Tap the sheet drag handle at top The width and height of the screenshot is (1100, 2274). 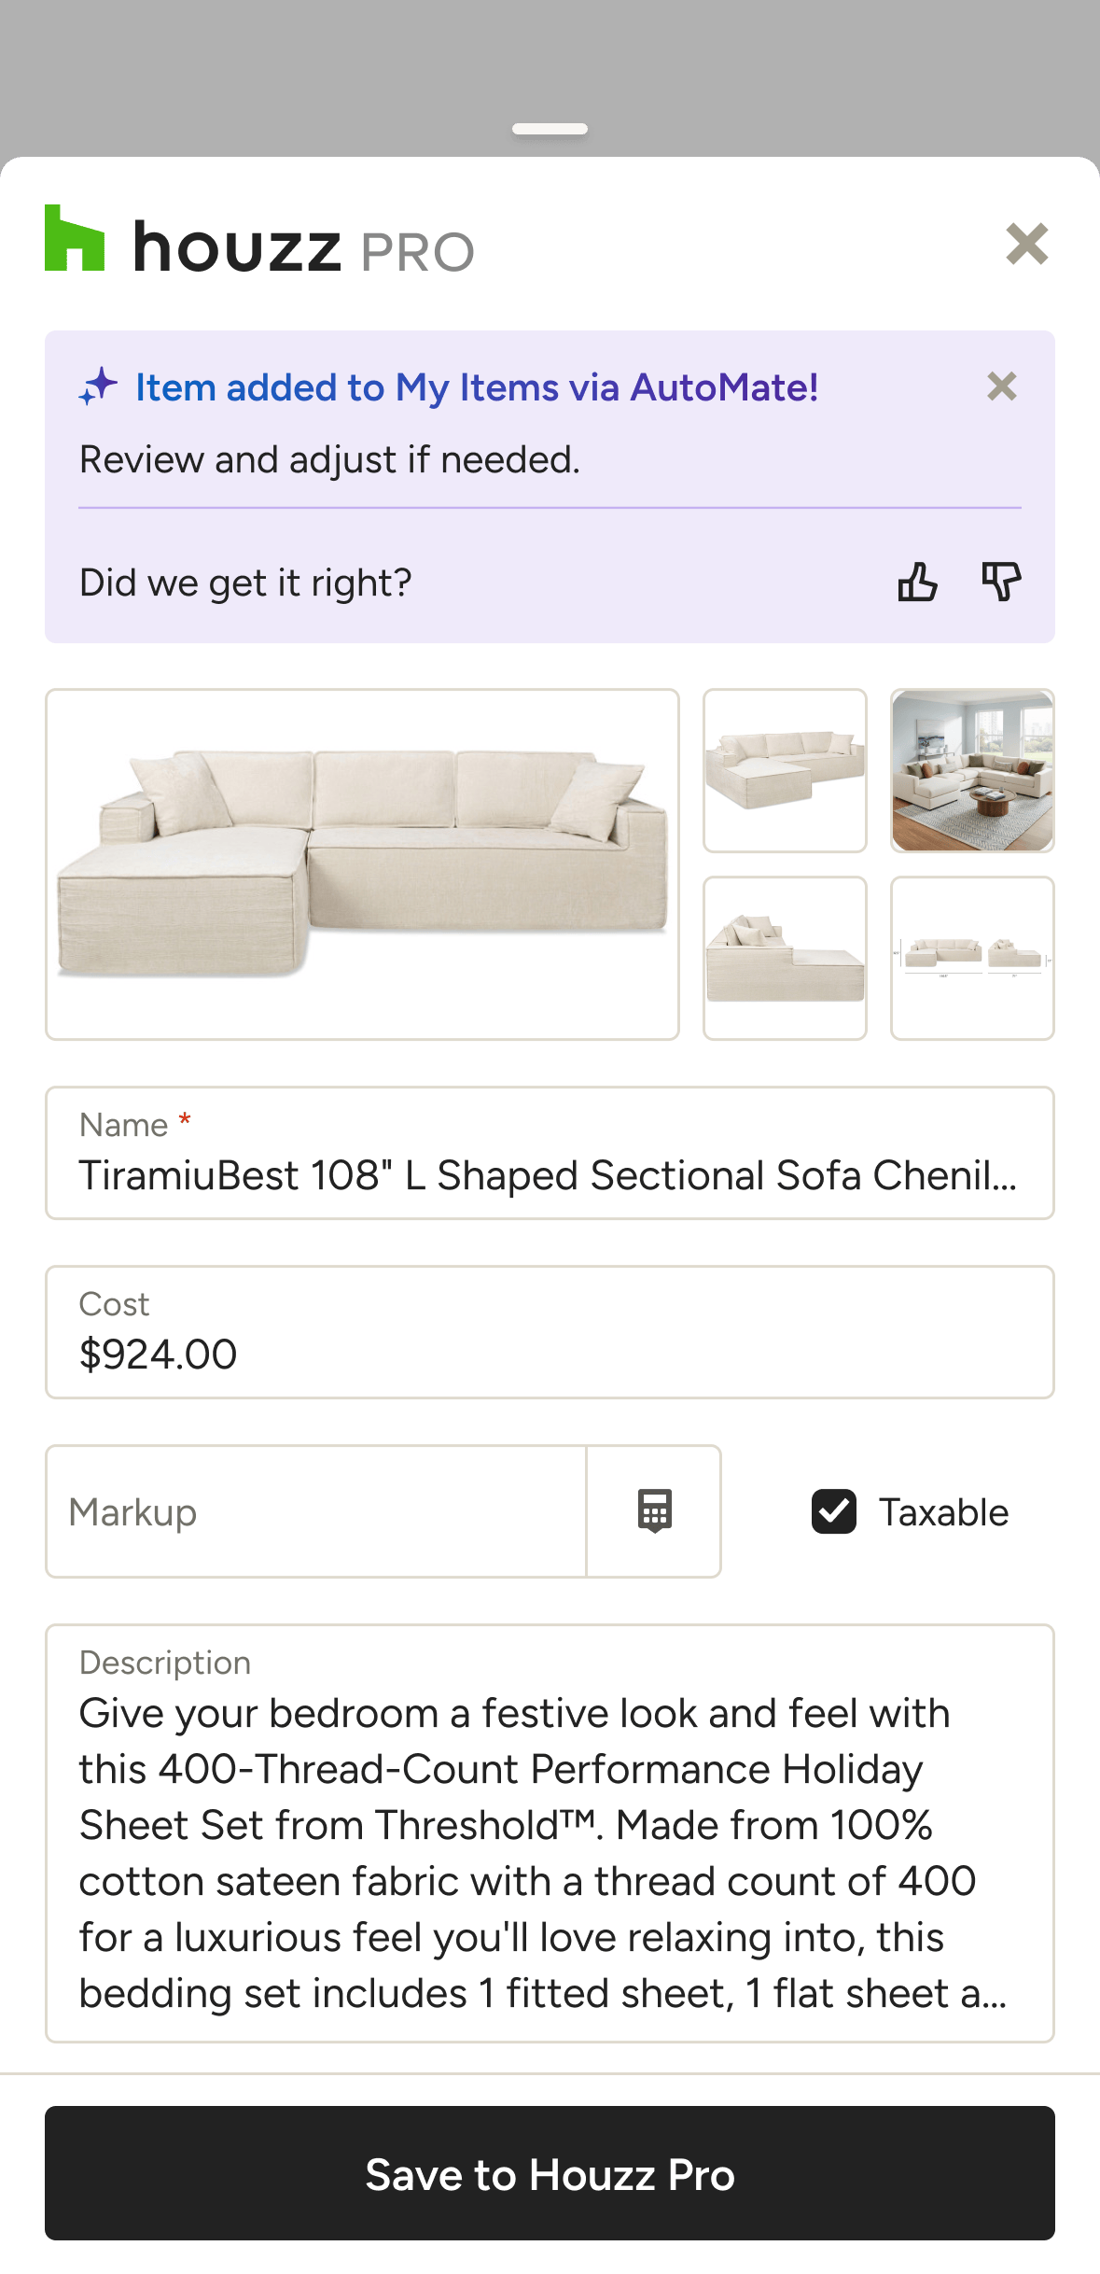(x=550, y=129)
